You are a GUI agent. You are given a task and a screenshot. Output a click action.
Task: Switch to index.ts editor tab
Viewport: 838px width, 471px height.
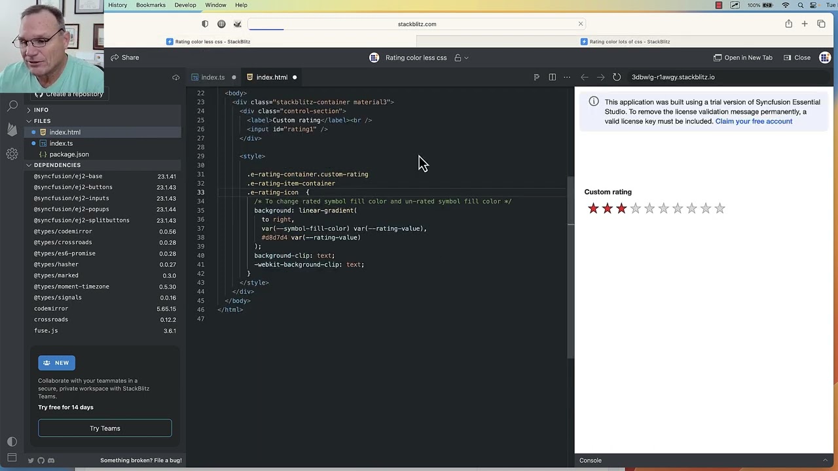pos(213,77)
